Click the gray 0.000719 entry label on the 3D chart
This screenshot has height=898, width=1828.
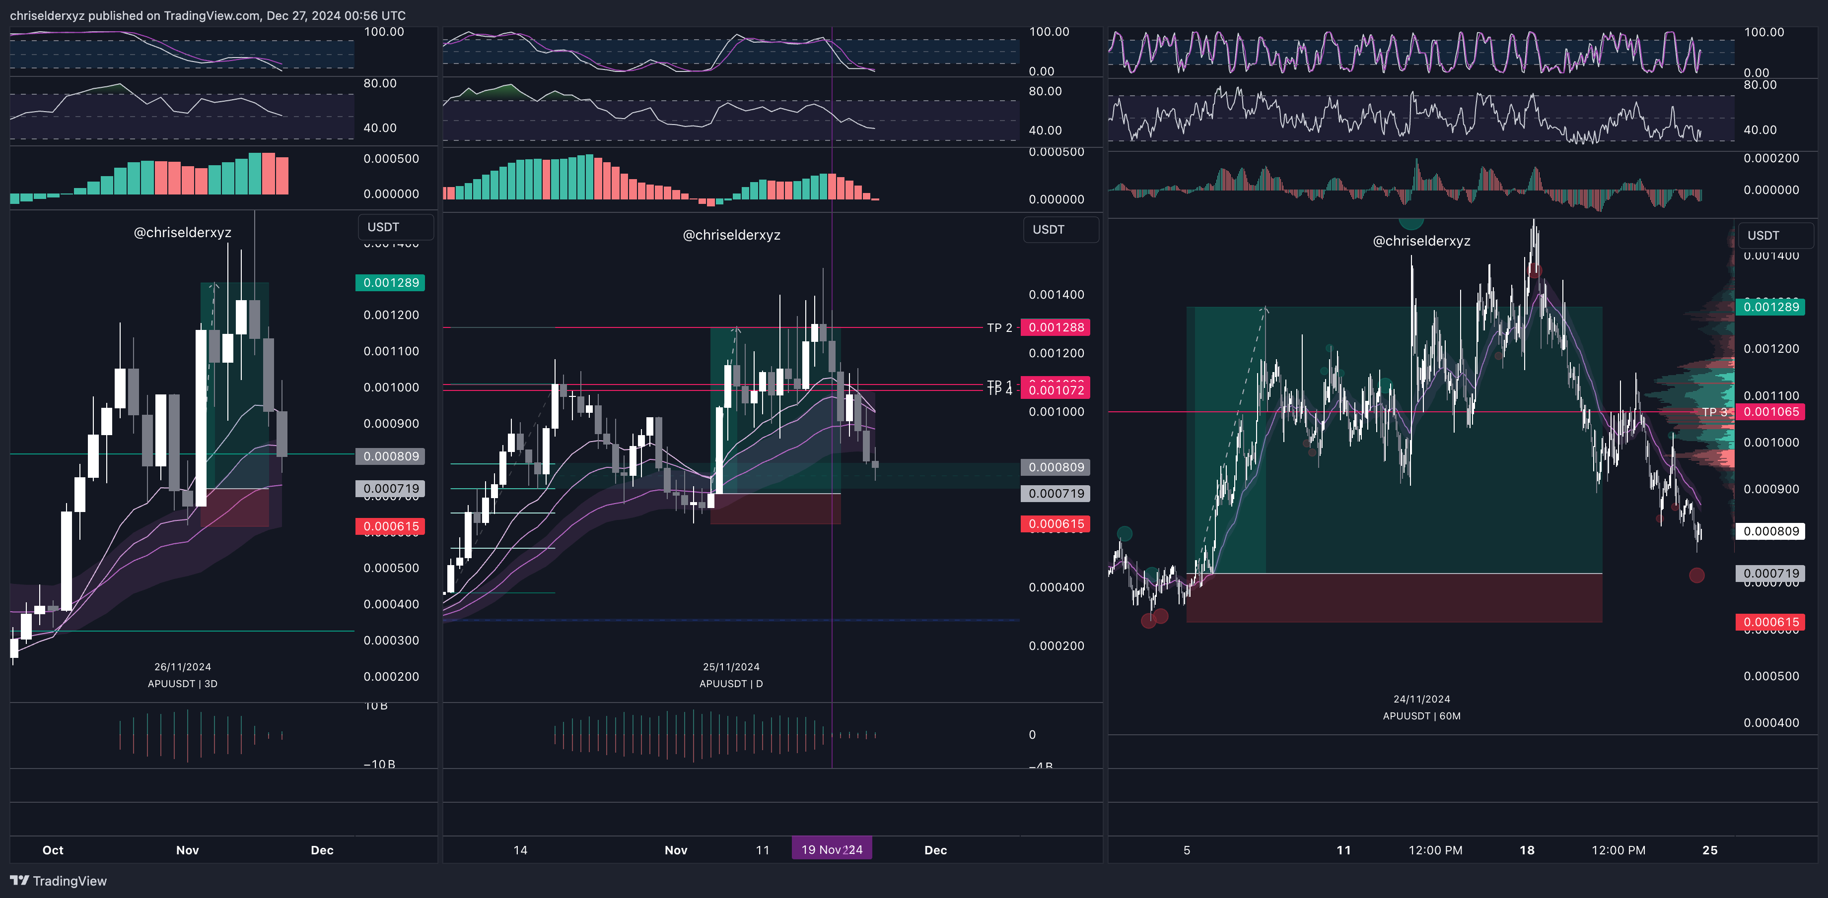pos(390,488)
